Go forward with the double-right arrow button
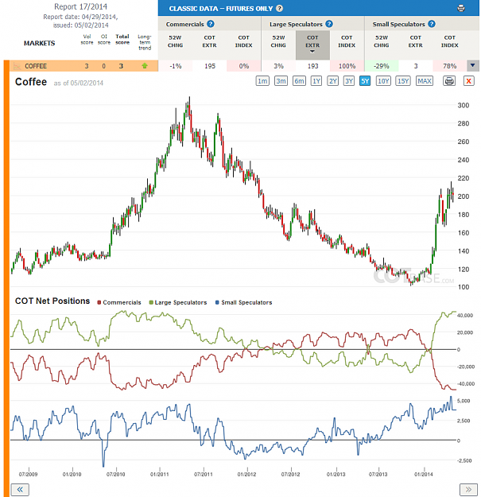 [x=468, y=489]
